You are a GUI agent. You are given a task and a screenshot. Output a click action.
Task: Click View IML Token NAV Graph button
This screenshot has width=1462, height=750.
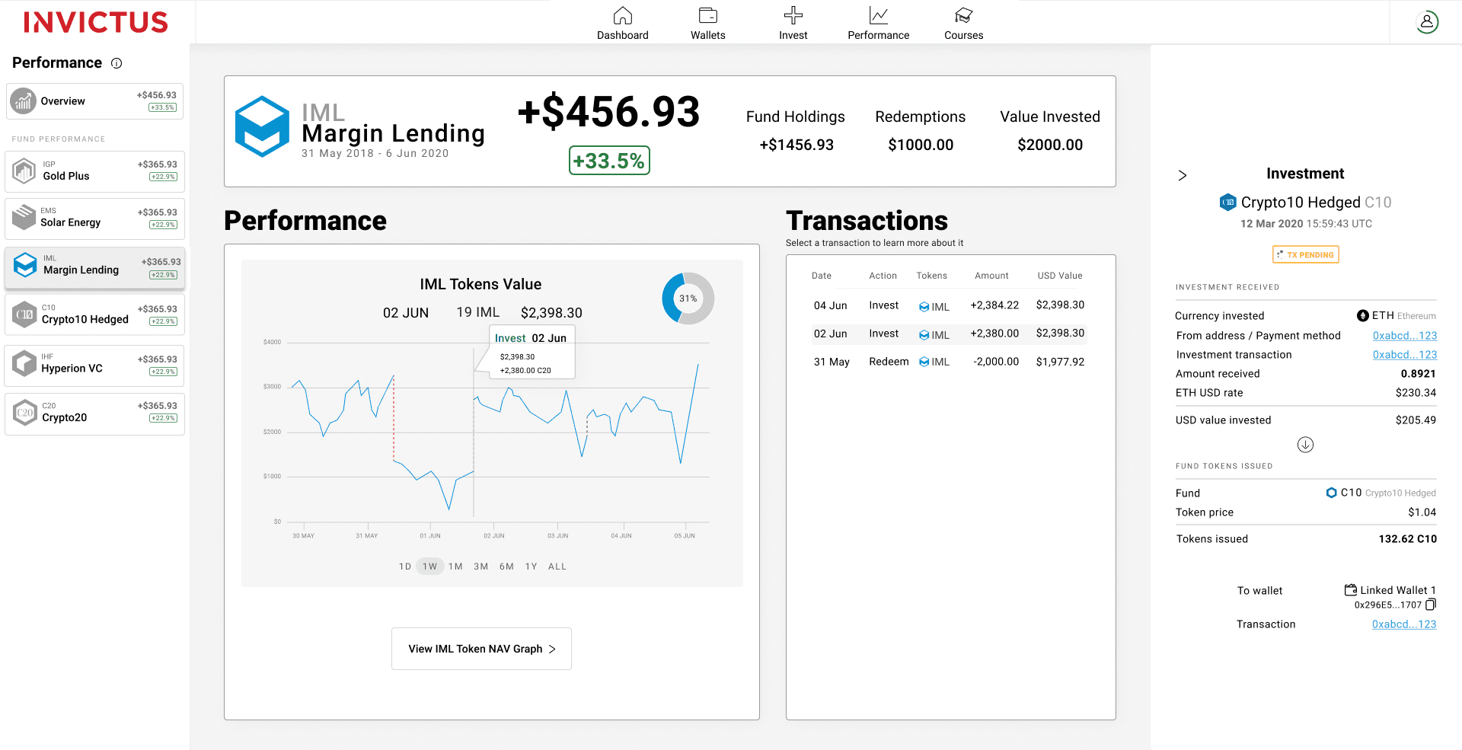[481, 649]
